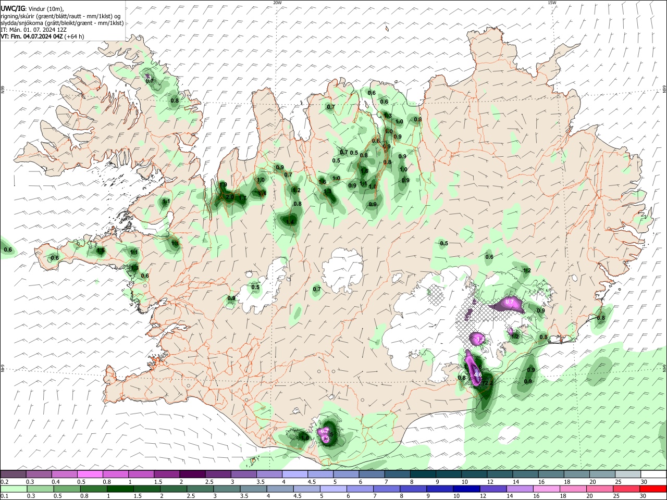Viewport: 667px width, 500px height.
Task: Click the 'slydda/snjókoma' description line
Action: point(62,23)
